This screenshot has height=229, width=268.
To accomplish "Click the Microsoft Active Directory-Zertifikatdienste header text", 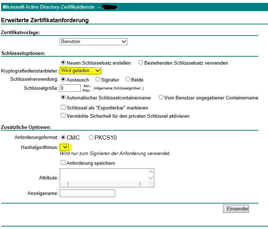I will (49, 7).
